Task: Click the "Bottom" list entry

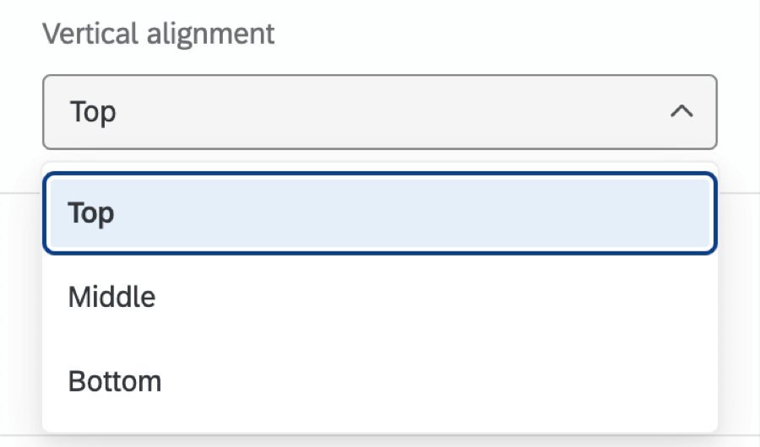Action: 115,381
